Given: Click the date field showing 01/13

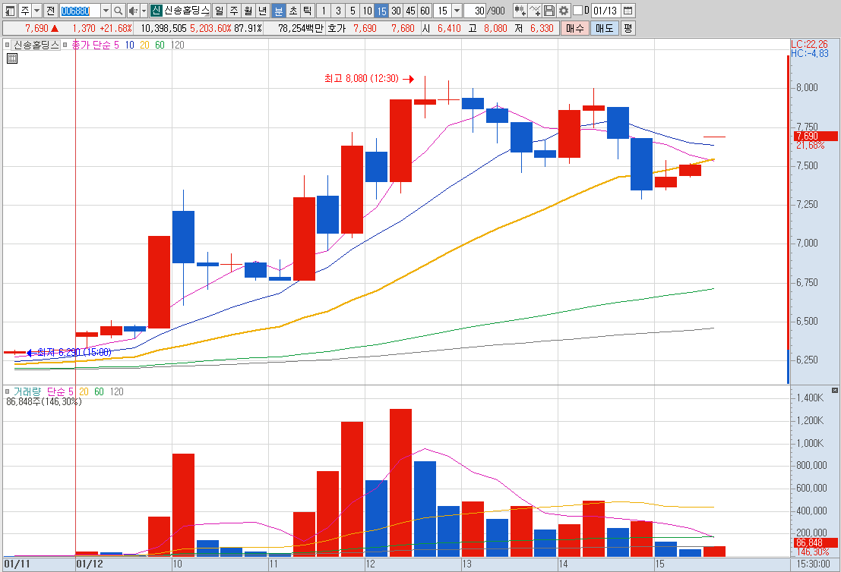Looking at the screenshot, I should pyautogui.click(x=606, y=11).
